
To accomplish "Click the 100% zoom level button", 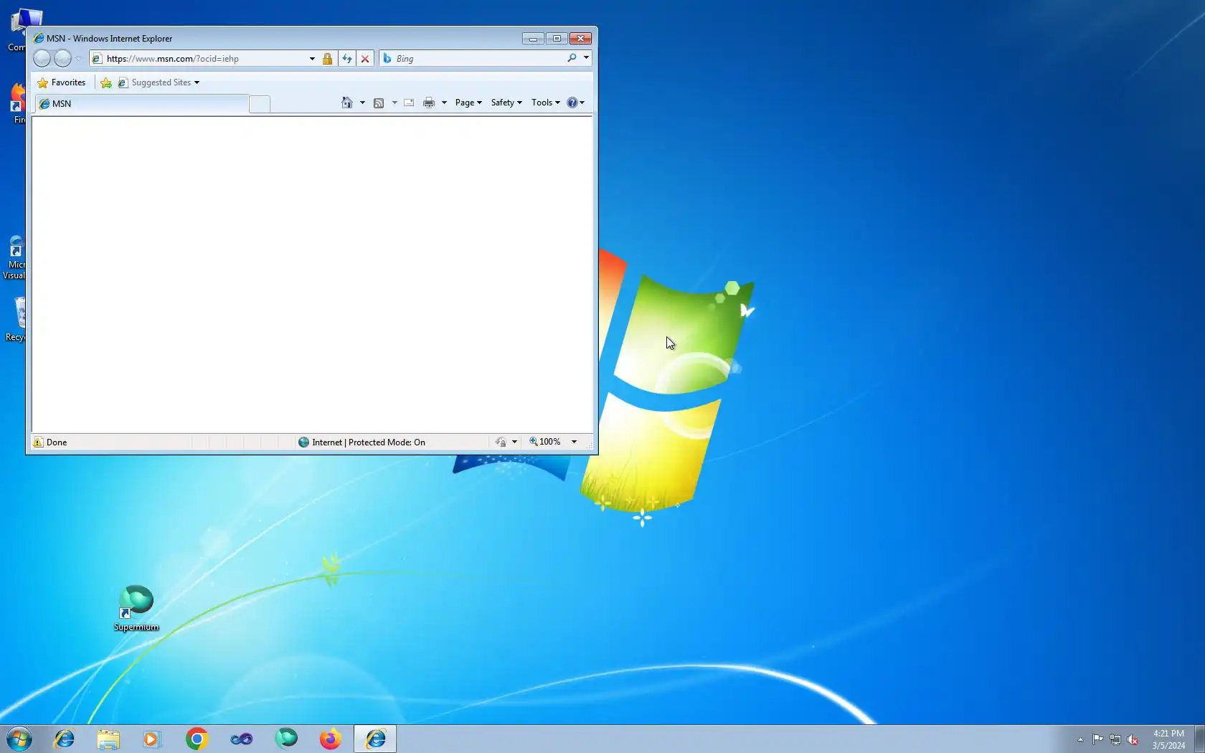I will (x=545, y=442).
